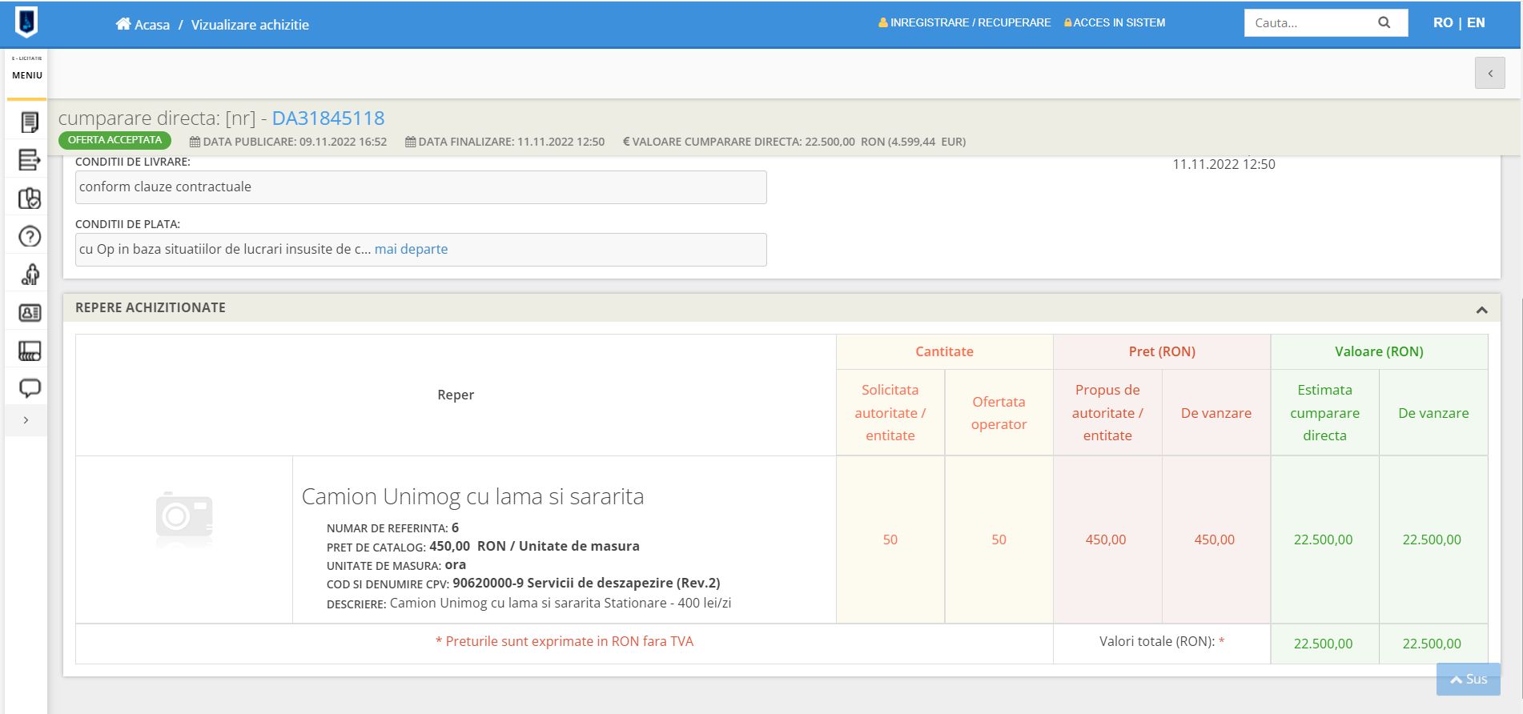
Task: Click the search magnifier icon
Action: pyautogui.click(x=1384, y=22)
